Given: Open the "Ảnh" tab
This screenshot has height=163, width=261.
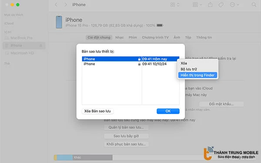Looking at the screenshot, I should pos(177,37).
